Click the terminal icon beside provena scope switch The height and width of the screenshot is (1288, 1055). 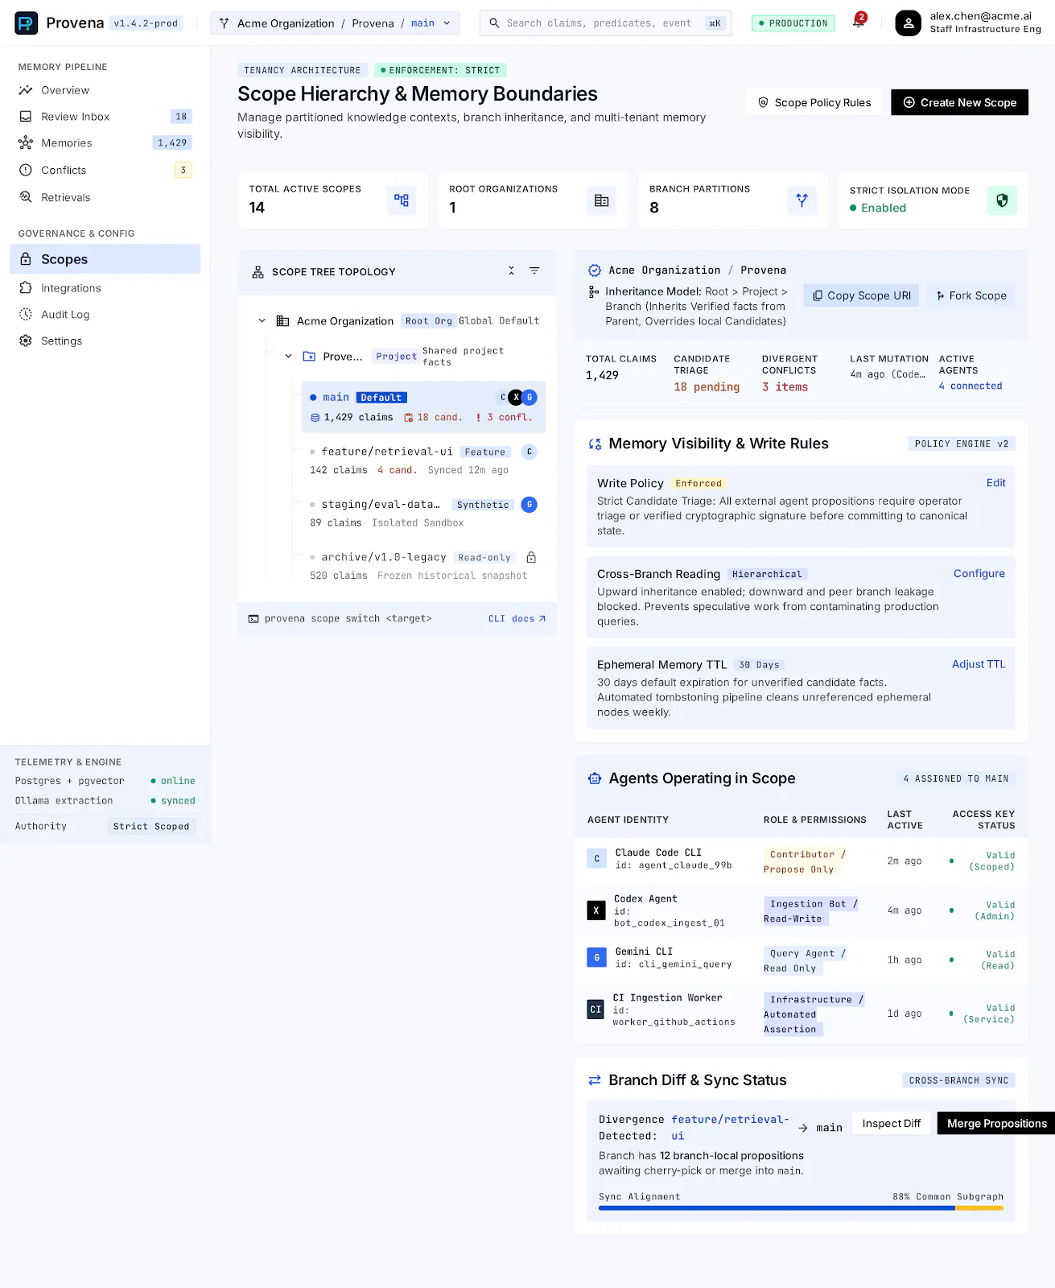click(253, 619)
